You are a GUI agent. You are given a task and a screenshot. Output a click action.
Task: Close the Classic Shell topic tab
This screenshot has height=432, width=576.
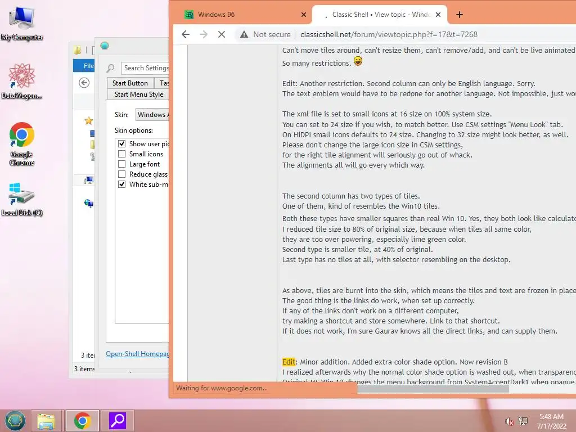coord(438,15)
